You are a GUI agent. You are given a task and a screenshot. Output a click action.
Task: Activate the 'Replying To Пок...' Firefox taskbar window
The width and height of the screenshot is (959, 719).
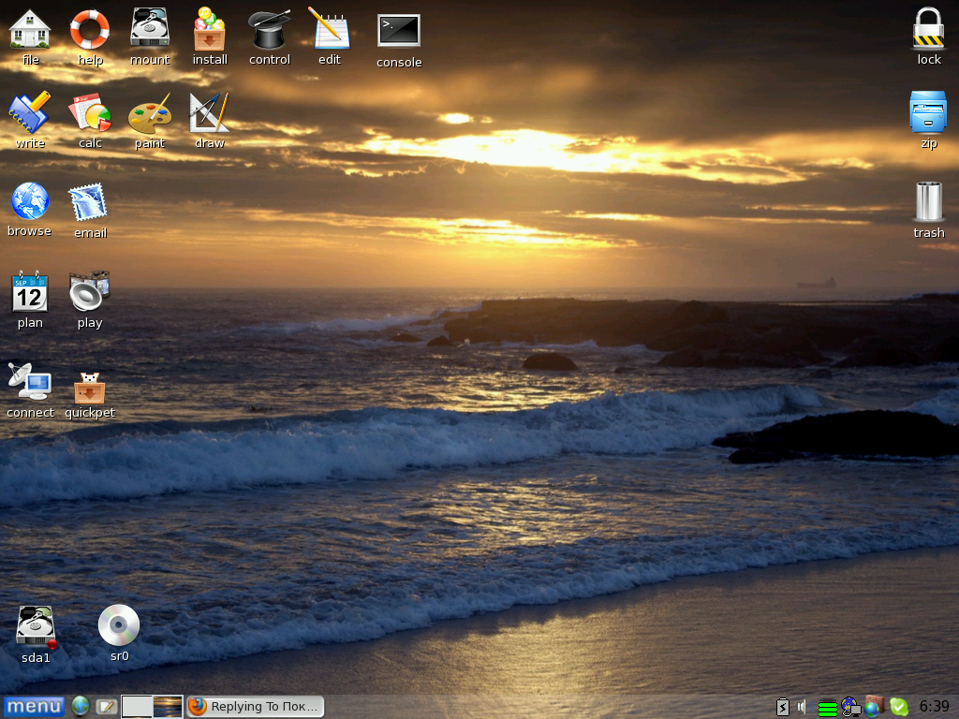click(255, 707)
